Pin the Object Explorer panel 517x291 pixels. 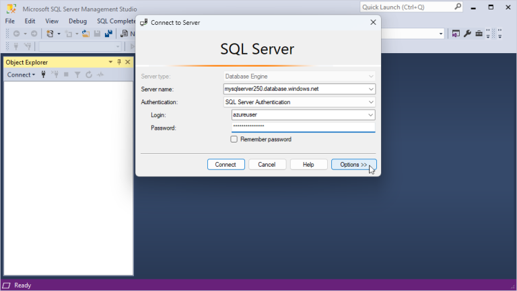coord(119,62)
